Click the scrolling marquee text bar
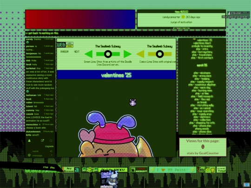251x188 pixels. tap(125, 33)
